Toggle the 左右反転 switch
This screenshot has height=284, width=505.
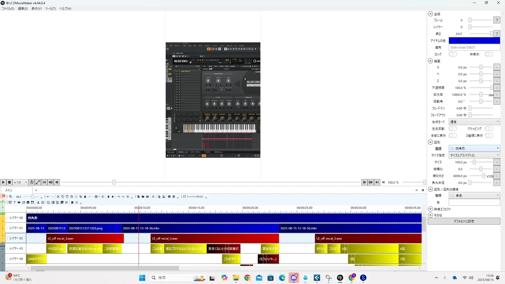(x=453, y=129)
